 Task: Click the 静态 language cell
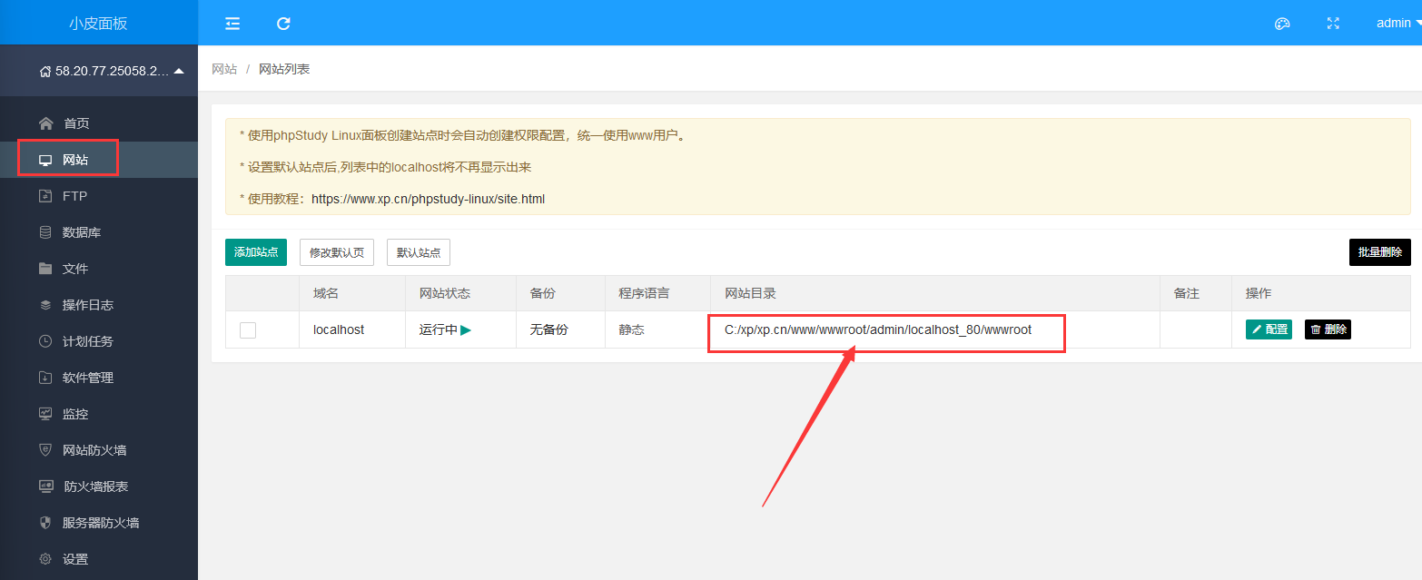point(632,329)
